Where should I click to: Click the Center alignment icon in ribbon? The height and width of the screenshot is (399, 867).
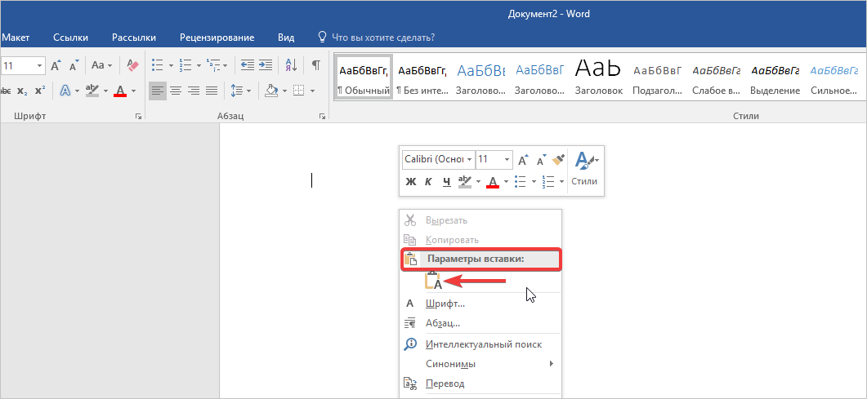pos(176,91)
